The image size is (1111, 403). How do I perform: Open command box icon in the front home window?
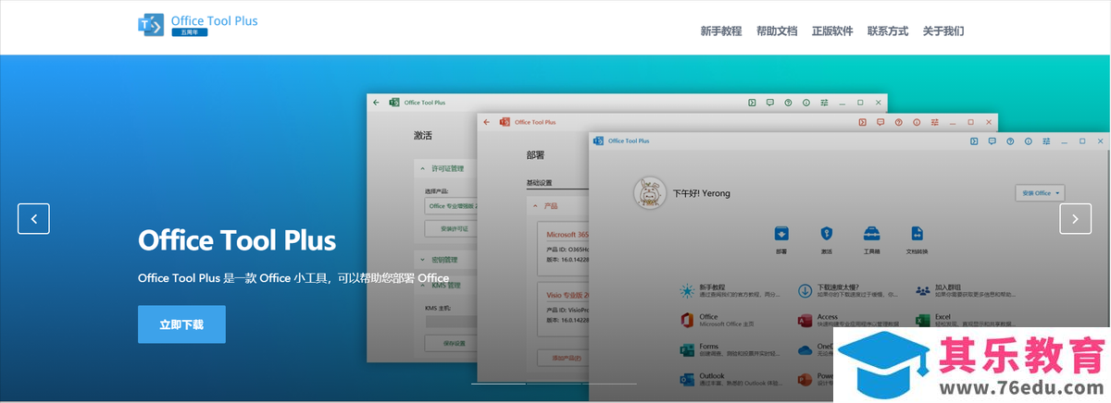[974, 141]
